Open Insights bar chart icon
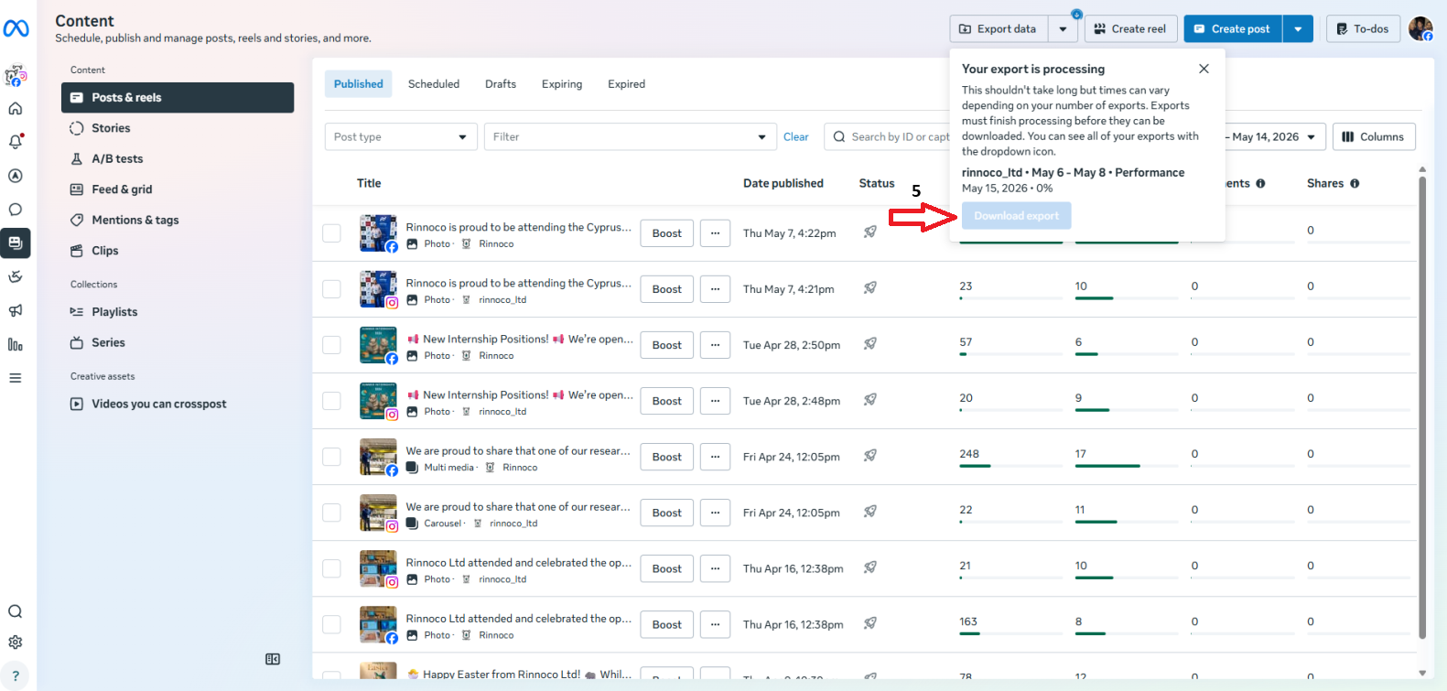This screenshot has width=1447, height=691. [x=16, y=344]
